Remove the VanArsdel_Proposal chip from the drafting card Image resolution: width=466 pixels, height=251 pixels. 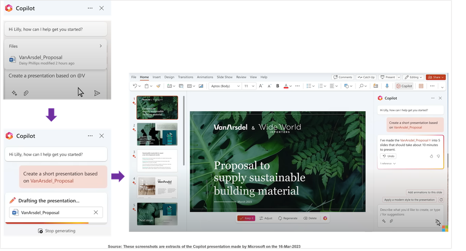[x=96, y=212]
